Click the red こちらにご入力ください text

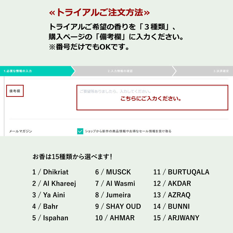pyautogui.click(x=151, y=98)
